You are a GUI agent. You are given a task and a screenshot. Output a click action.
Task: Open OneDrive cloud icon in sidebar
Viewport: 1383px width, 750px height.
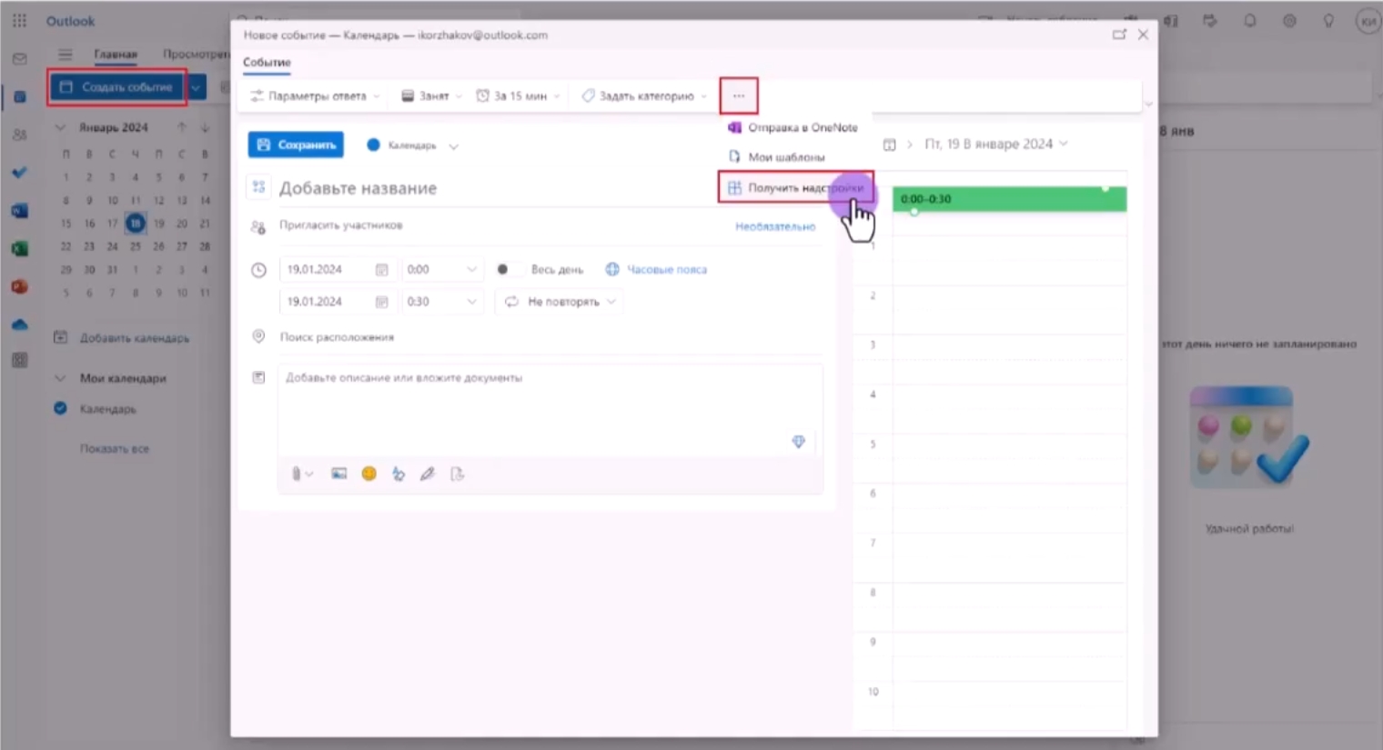[19, 325]
